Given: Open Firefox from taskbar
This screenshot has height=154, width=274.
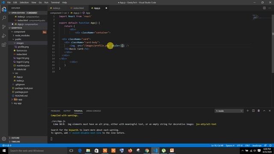Looking at the screenshot, I should pos(130,151).
